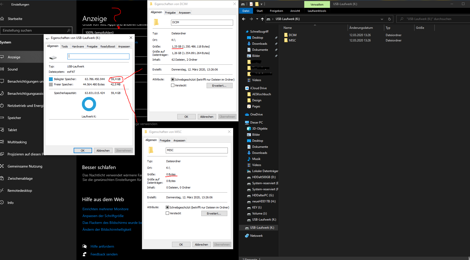The height and width of the screenshot is (260, 470).
Task: Click the drive label field in USB-Laufwerk properties
Action: (x=98, y=56)
